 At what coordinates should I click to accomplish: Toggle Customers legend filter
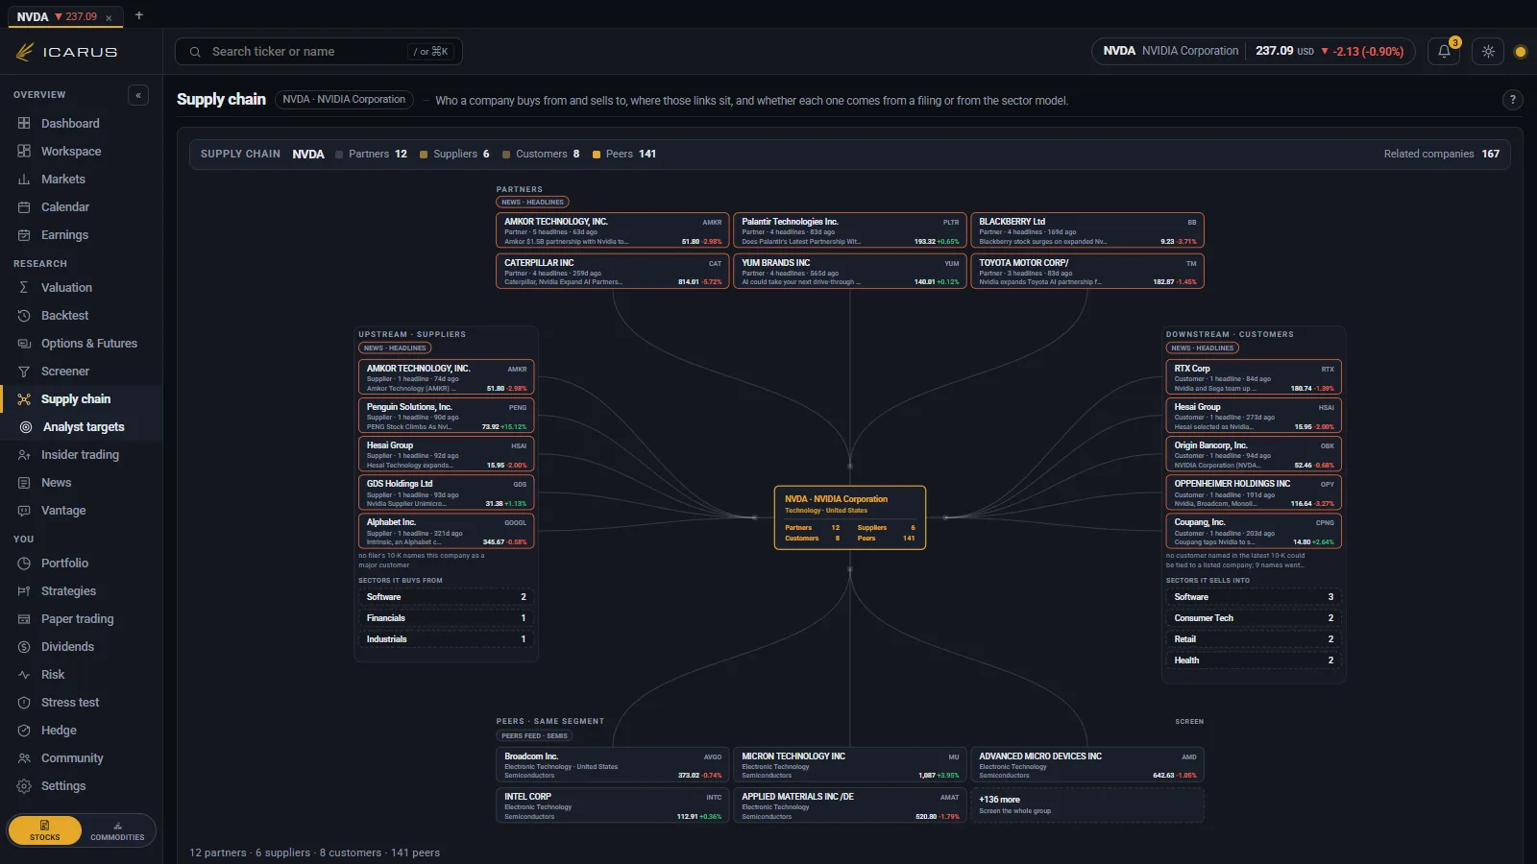[541, 154]
